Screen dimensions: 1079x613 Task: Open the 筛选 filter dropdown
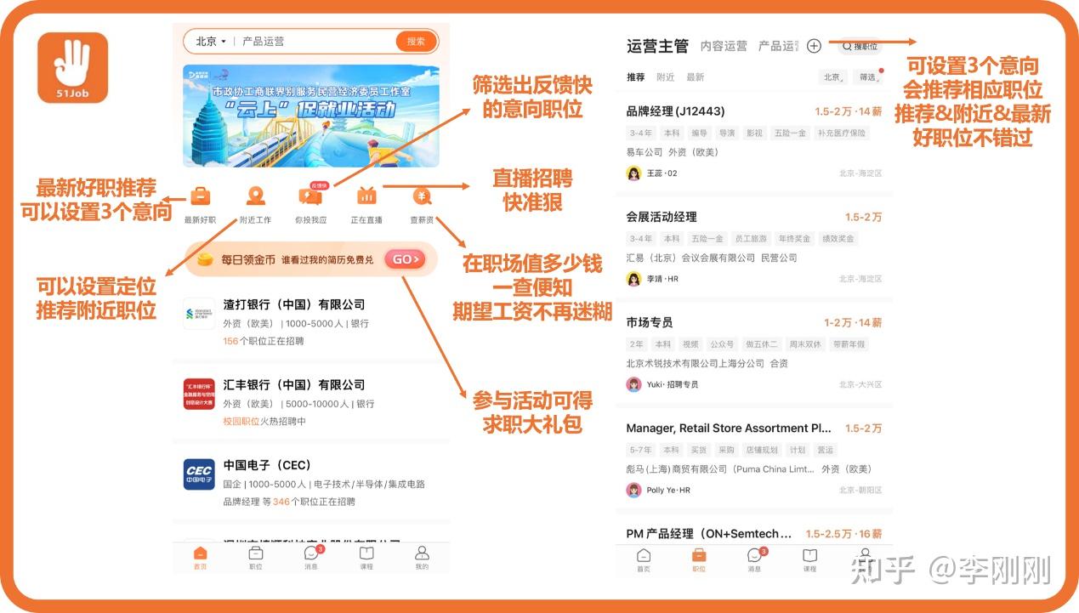(867, 77)
